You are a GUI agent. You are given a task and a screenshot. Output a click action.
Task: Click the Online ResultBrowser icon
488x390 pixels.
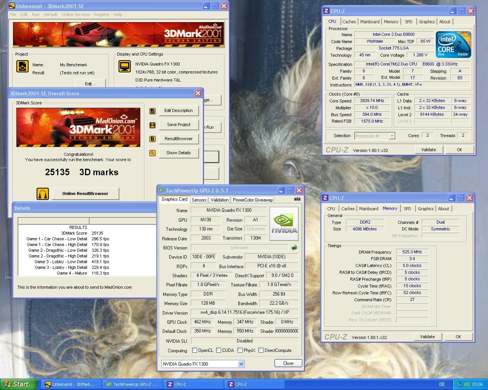(x=43, y=194)
